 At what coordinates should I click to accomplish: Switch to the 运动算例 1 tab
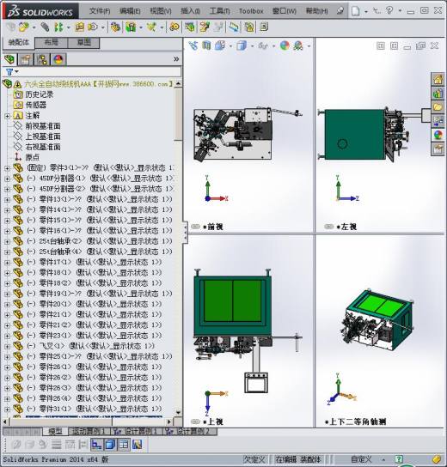(89, 431)
